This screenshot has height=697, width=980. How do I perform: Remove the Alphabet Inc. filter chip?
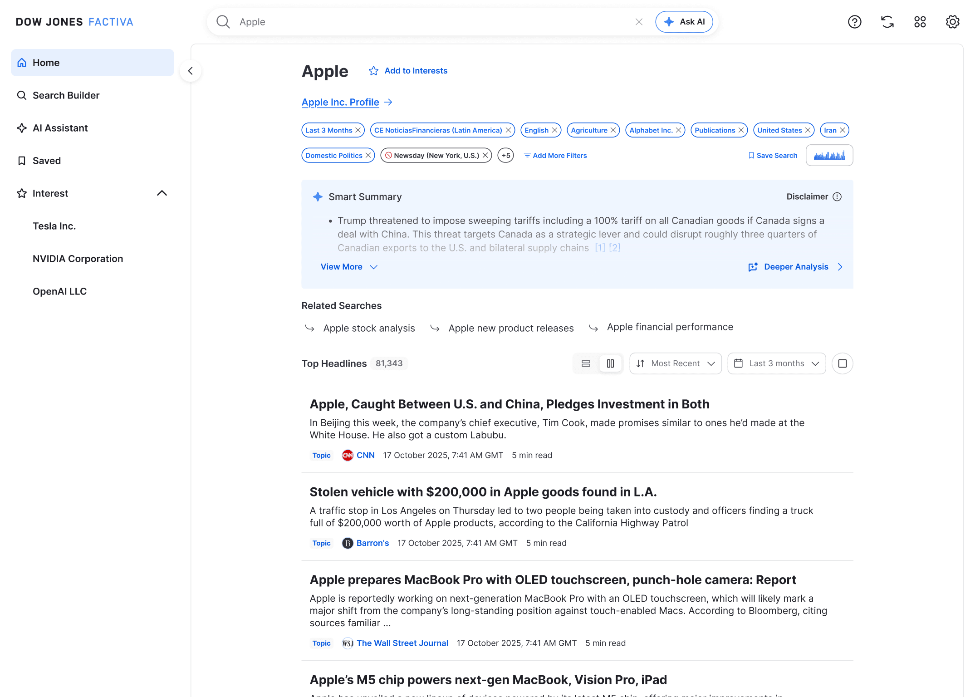tap(678, 130)
